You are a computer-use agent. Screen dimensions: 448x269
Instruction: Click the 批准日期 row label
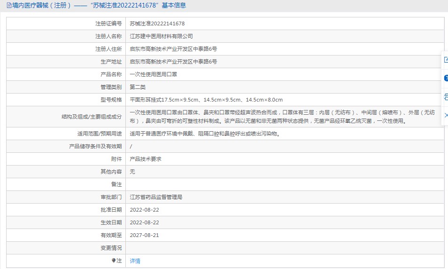(111, 210)
